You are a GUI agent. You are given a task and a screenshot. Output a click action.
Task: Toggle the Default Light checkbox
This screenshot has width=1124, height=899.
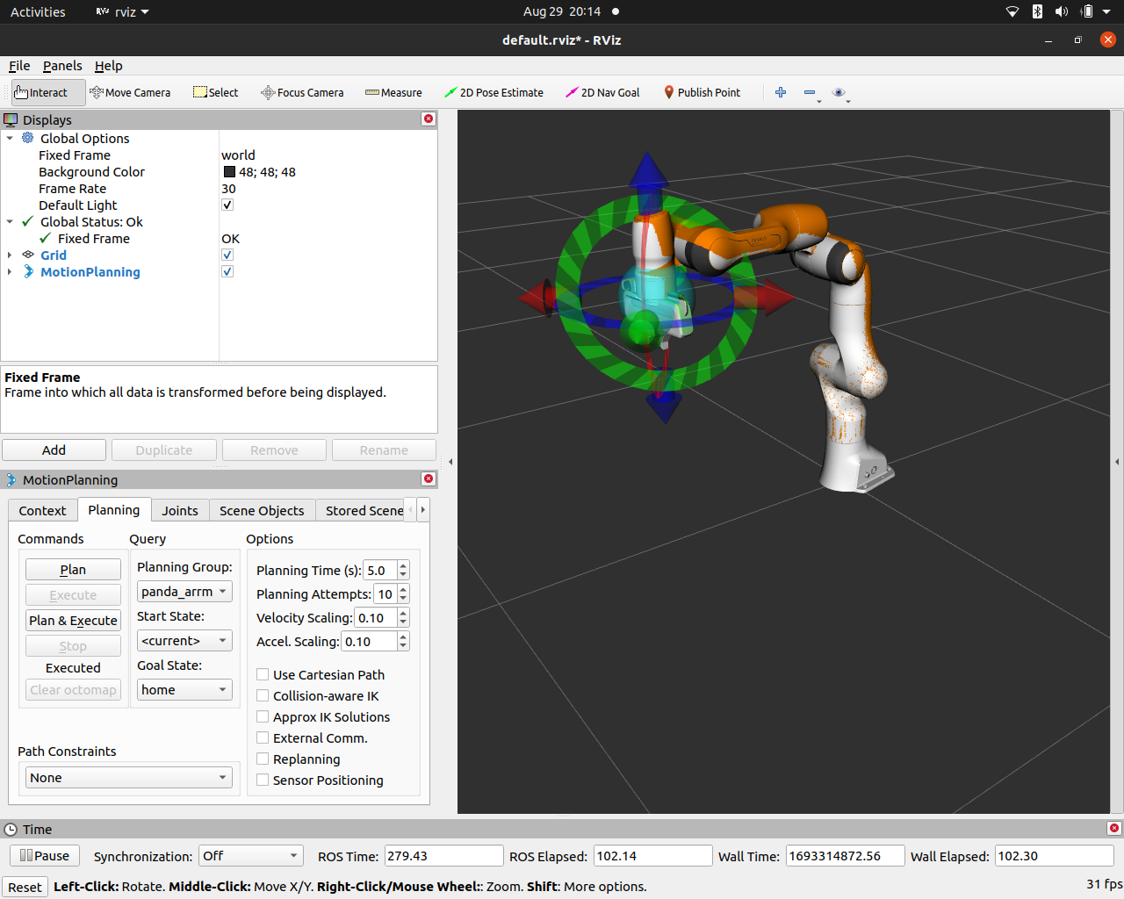click(227, 205)
